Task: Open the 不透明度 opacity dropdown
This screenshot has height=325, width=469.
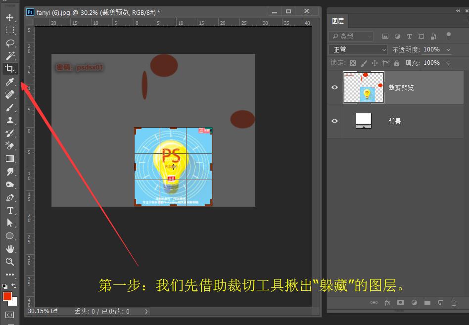Action: click(x=448, y=49)
